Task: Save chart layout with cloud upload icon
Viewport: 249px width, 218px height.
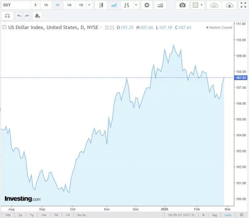Action: click(229, 5)
